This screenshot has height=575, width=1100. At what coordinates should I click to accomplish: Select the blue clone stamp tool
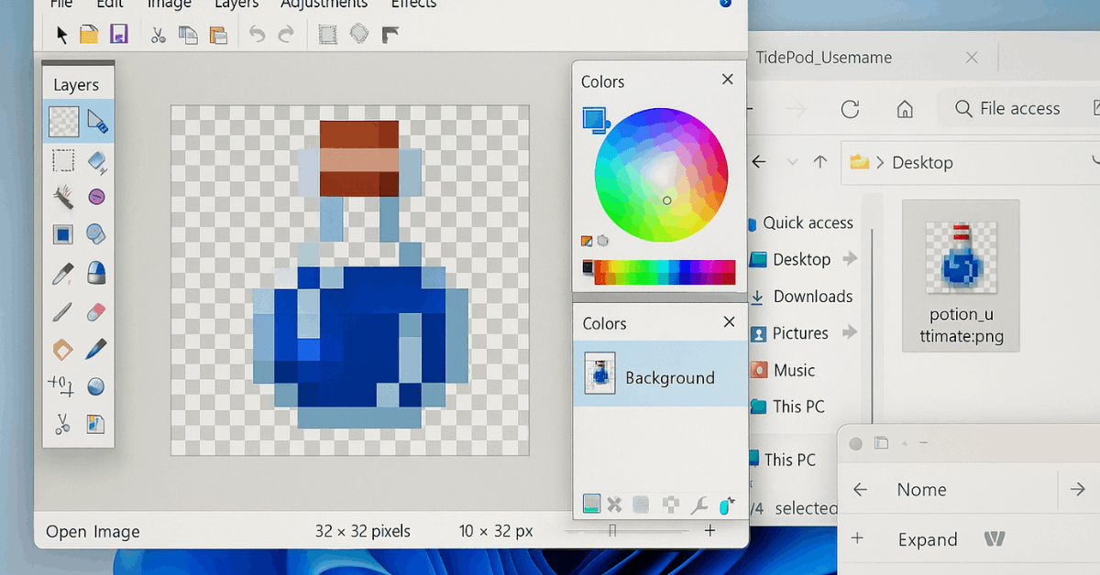[96, 273]
